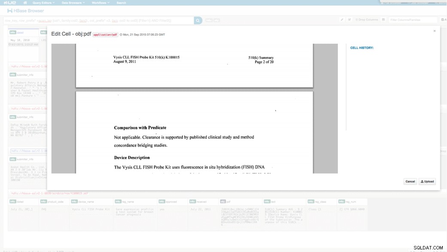Click the pin icon beside Drop Columns
Viewport: 447px width, 252px height.
pos(342,20)
